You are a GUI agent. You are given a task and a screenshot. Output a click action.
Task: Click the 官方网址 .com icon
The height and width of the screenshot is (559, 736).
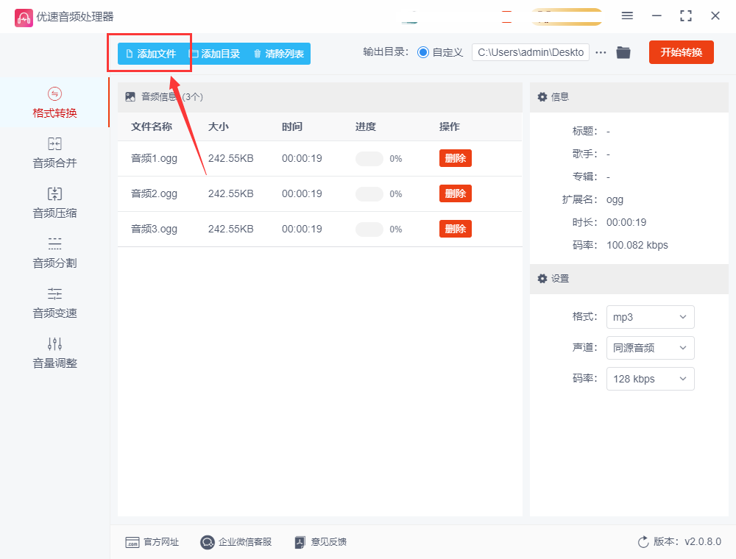tap(132, 543)
